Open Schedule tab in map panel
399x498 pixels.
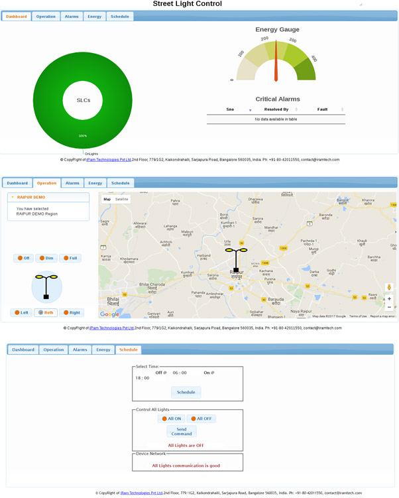[x=121, y=183]
